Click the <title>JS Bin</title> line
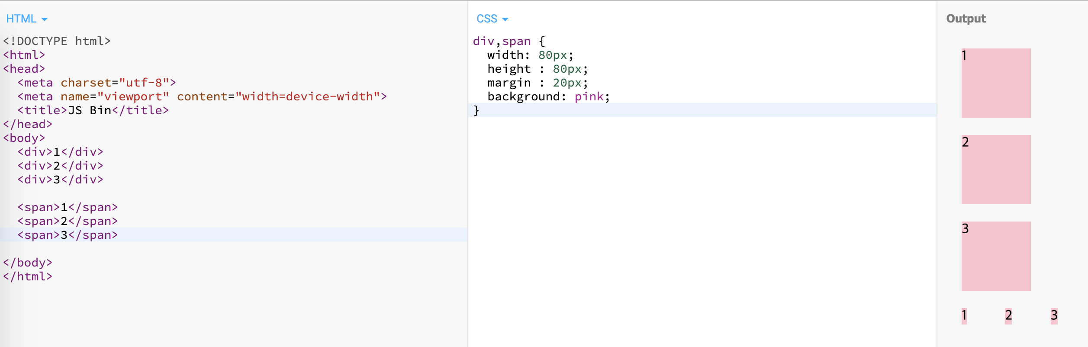The image size is (1088, 347). [93, 110]
